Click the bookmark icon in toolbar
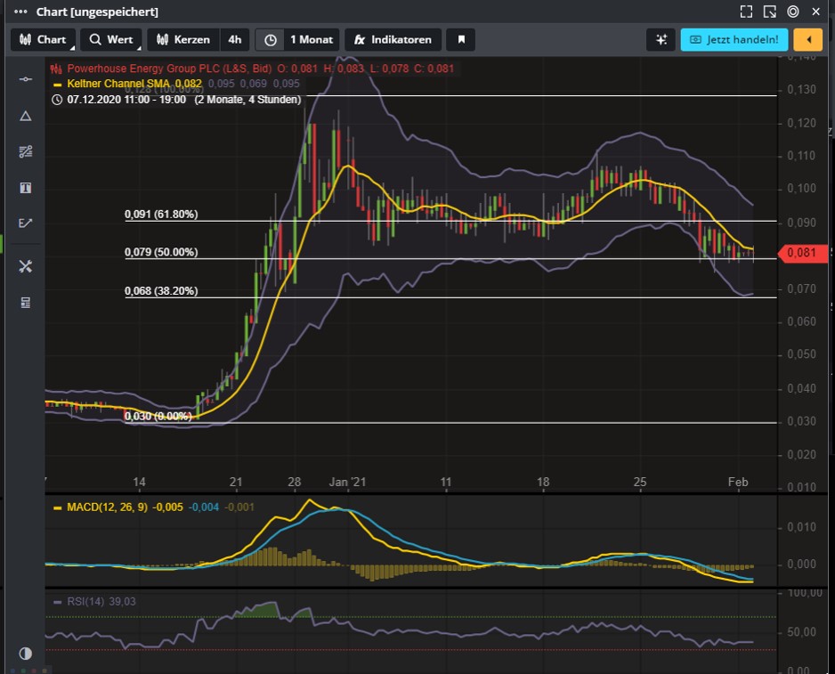 pyautogui.click(x=461, y=40)
